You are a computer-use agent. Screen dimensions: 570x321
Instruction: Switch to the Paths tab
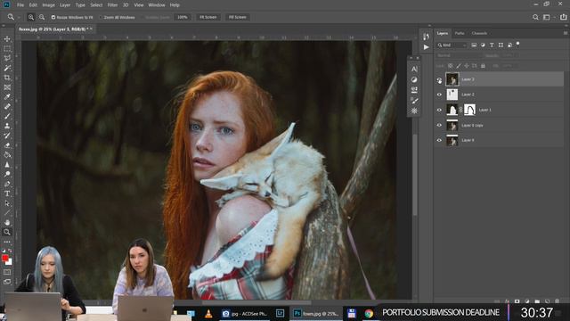point(460,33)
